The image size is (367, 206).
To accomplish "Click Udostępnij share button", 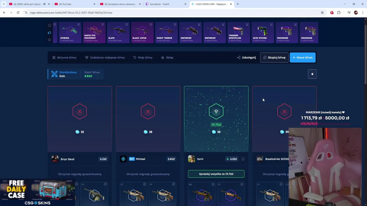I will 246,58.
